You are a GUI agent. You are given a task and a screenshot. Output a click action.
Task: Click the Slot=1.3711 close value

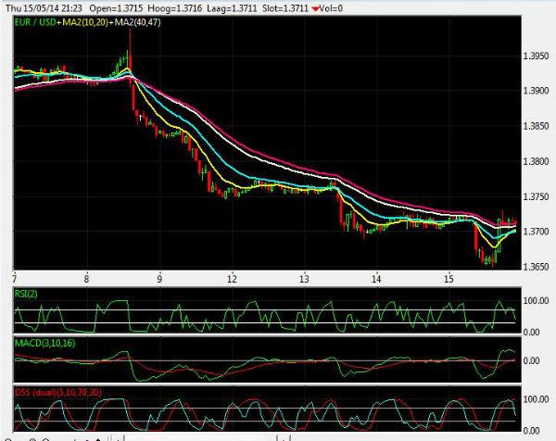pos(285,8)
